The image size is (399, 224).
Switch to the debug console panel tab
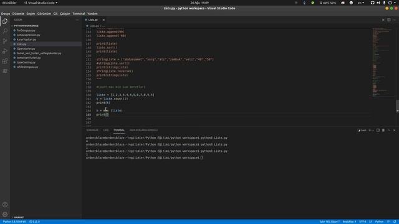click(143, 130)
